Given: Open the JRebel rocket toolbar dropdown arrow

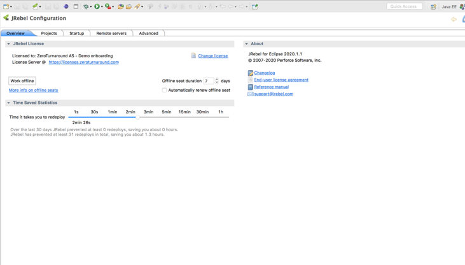Looking at the screenshot, I should point(40,6).
